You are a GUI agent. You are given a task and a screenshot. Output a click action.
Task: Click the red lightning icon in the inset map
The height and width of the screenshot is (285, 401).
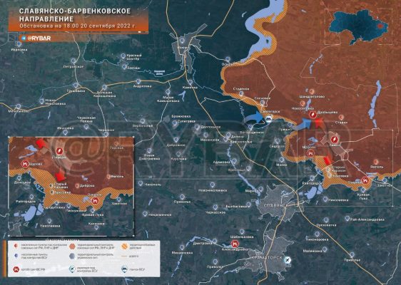tap(60, 151)
